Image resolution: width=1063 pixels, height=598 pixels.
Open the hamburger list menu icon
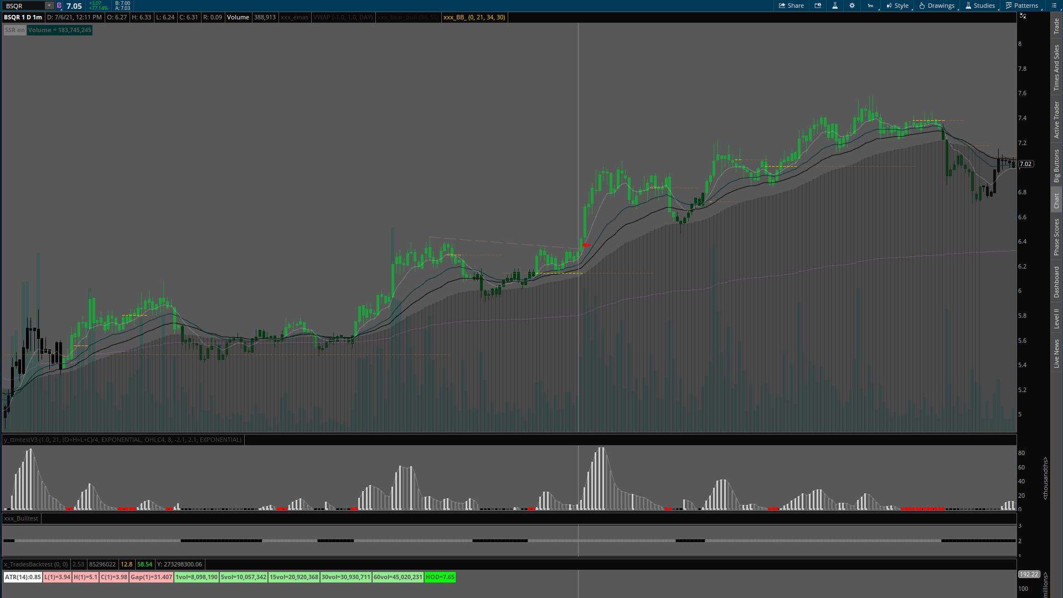pos(1054,6)
